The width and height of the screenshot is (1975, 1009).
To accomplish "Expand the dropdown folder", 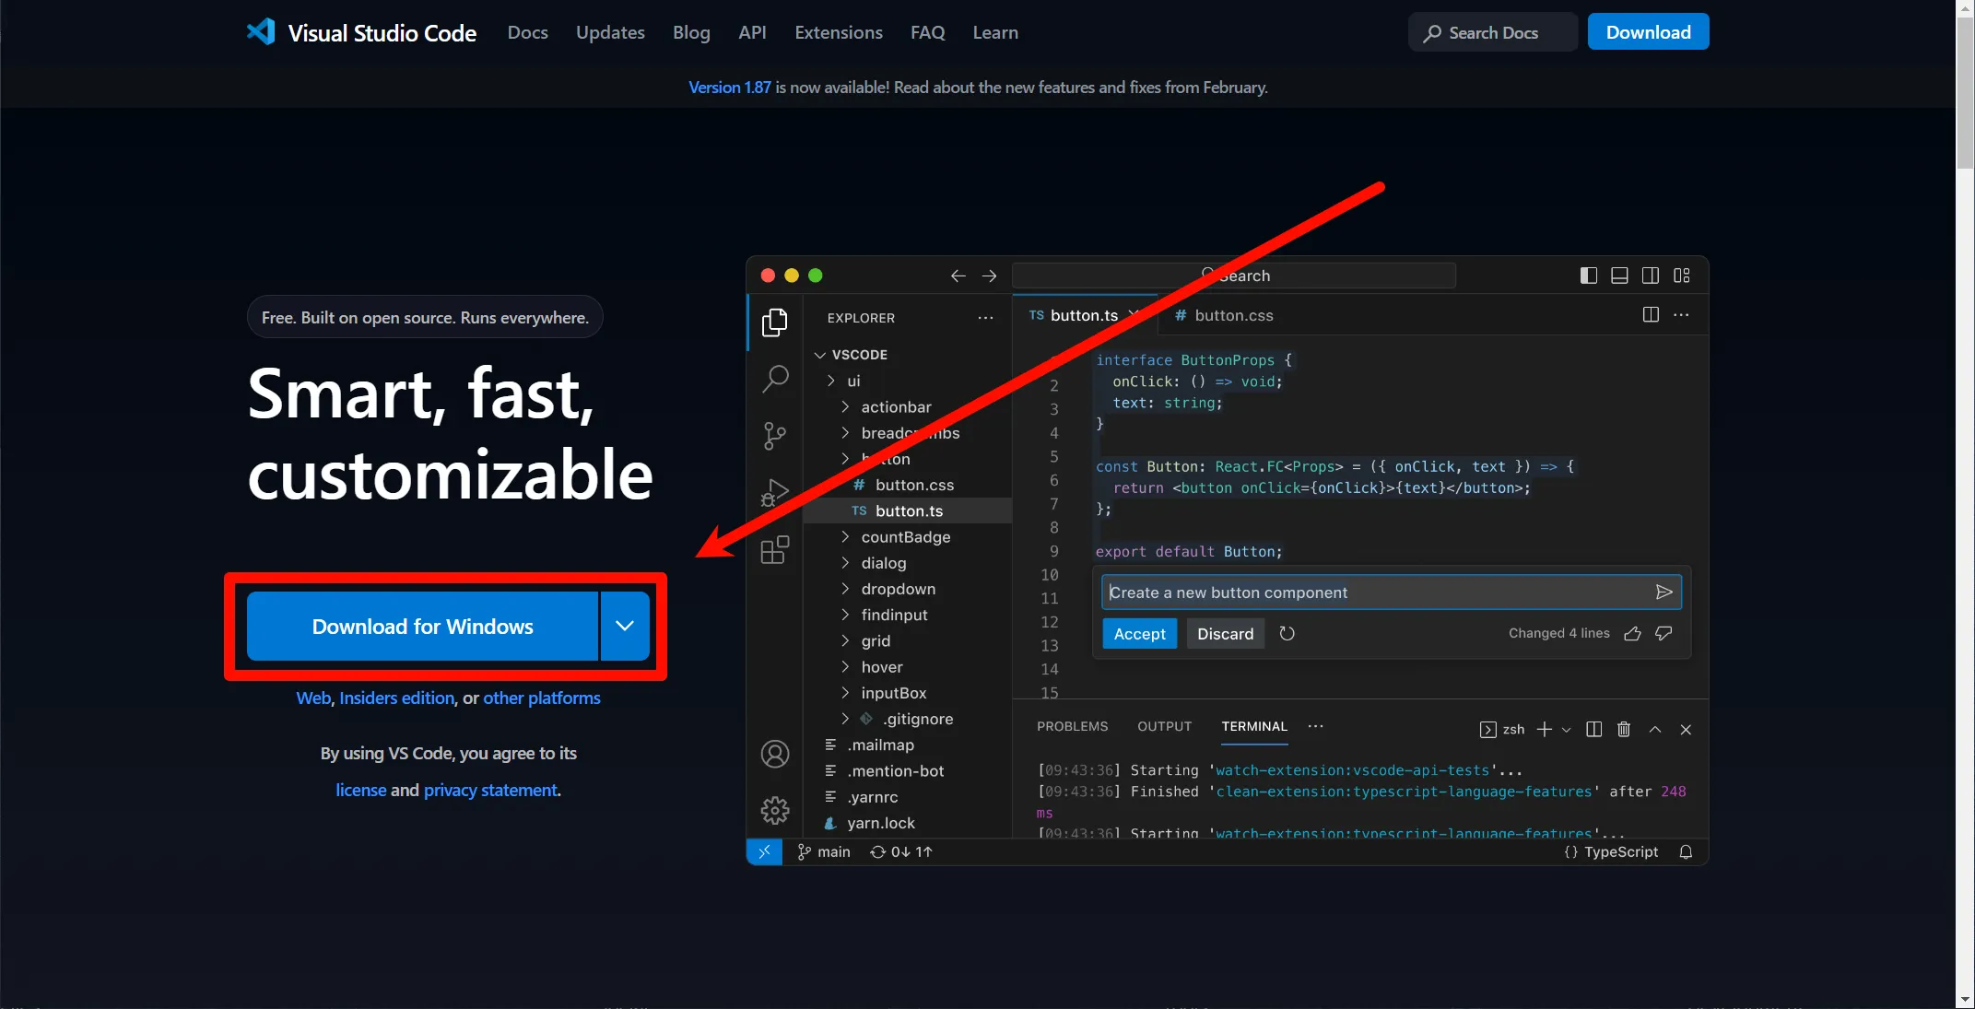I will pos(845,589).
